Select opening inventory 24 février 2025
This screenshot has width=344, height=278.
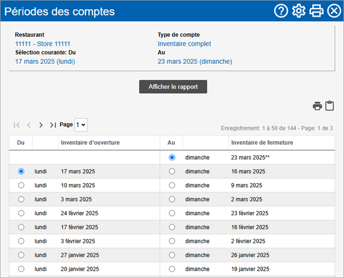click(21, 213)
